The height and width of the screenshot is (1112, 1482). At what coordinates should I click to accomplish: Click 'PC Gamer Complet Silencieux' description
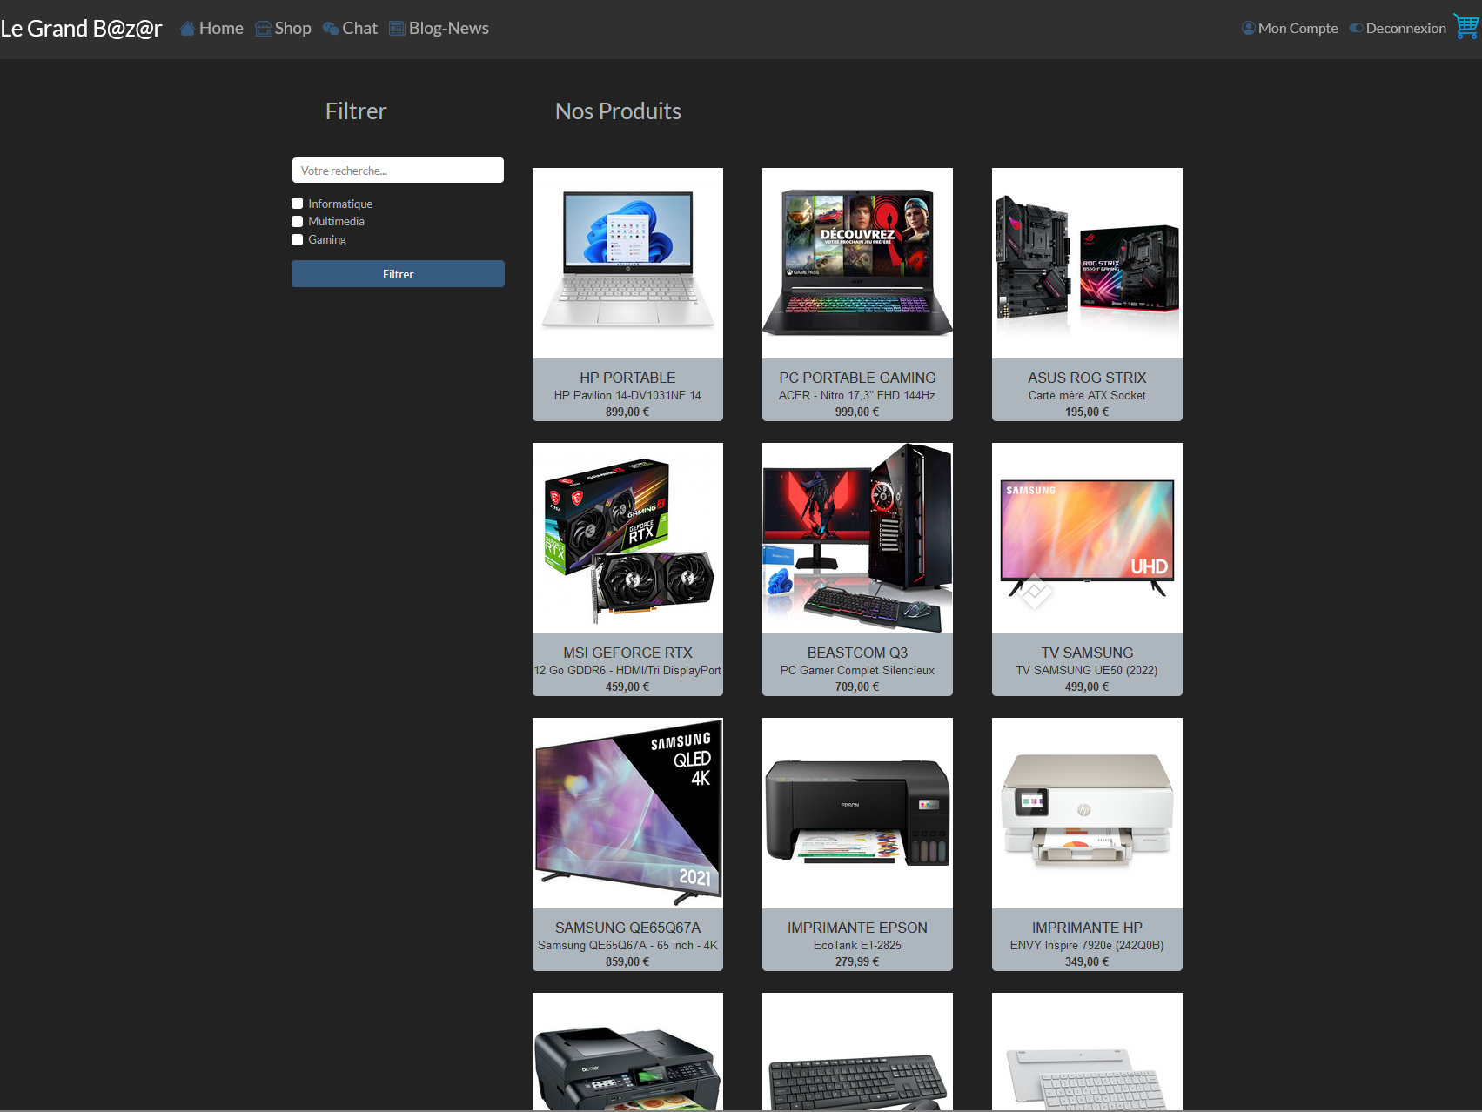[857, 670]
